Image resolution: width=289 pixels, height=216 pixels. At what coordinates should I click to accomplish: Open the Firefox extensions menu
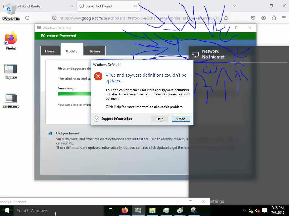click(274, 18)
